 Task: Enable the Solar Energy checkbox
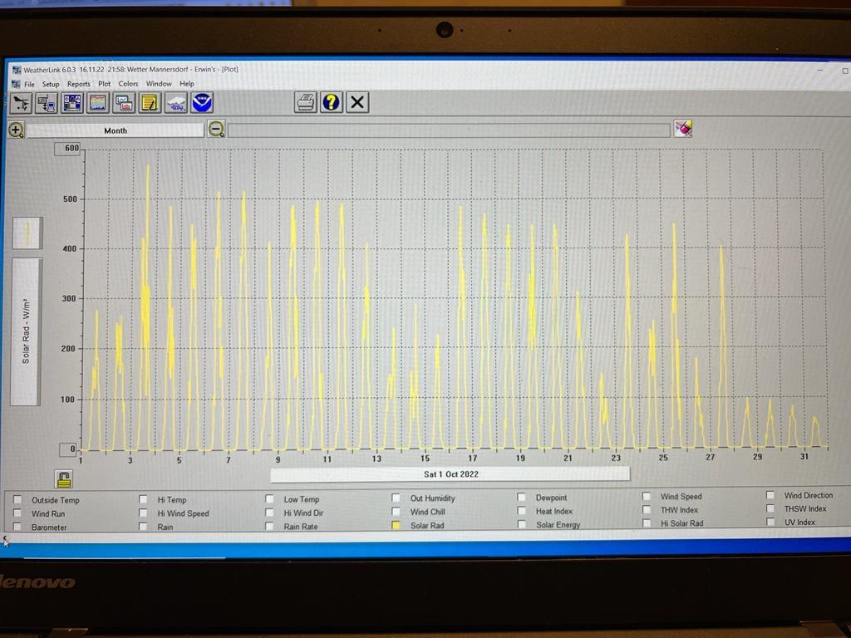pyautogui.click(x=522, y=524)
